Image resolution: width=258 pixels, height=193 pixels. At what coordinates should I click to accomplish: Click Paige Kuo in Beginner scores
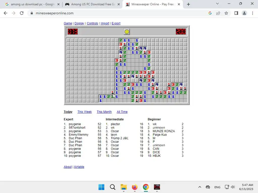159,135
